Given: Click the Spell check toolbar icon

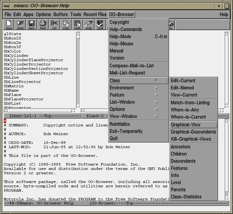Looking at the screenshot, I should pos(100,25).
